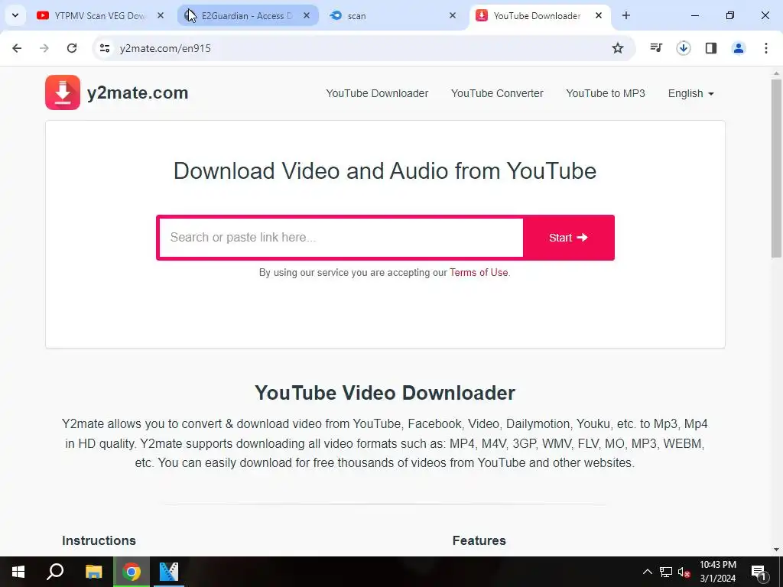The image size is (783, 587).
Task: Click the pink Start button
Action: click(x=568, y=238)
